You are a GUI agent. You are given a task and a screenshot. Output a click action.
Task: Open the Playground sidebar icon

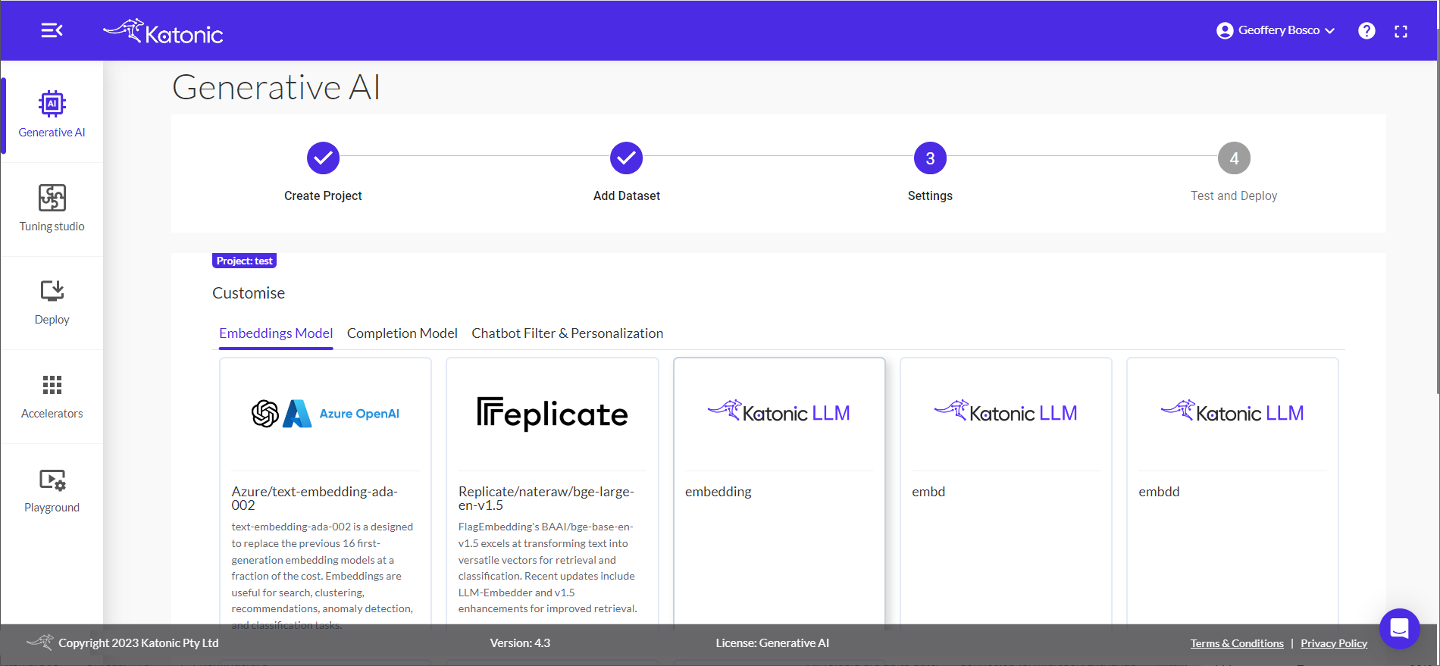(x=52, y=480)
